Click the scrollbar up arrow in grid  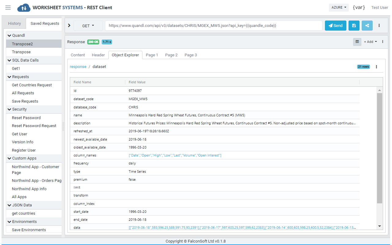[380, 90]
